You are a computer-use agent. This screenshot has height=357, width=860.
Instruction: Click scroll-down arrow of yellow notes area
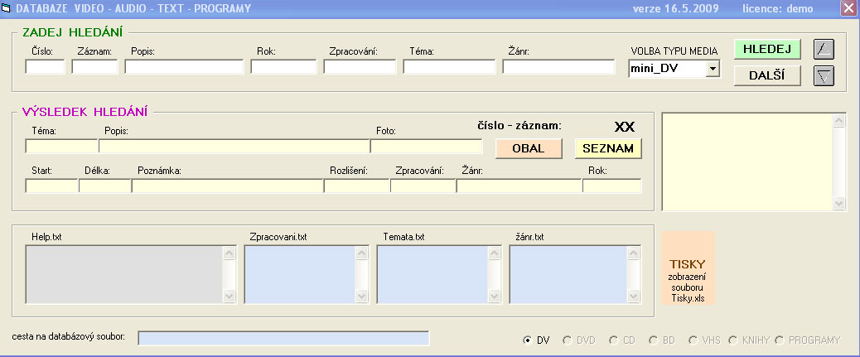[x=839, y=203]
